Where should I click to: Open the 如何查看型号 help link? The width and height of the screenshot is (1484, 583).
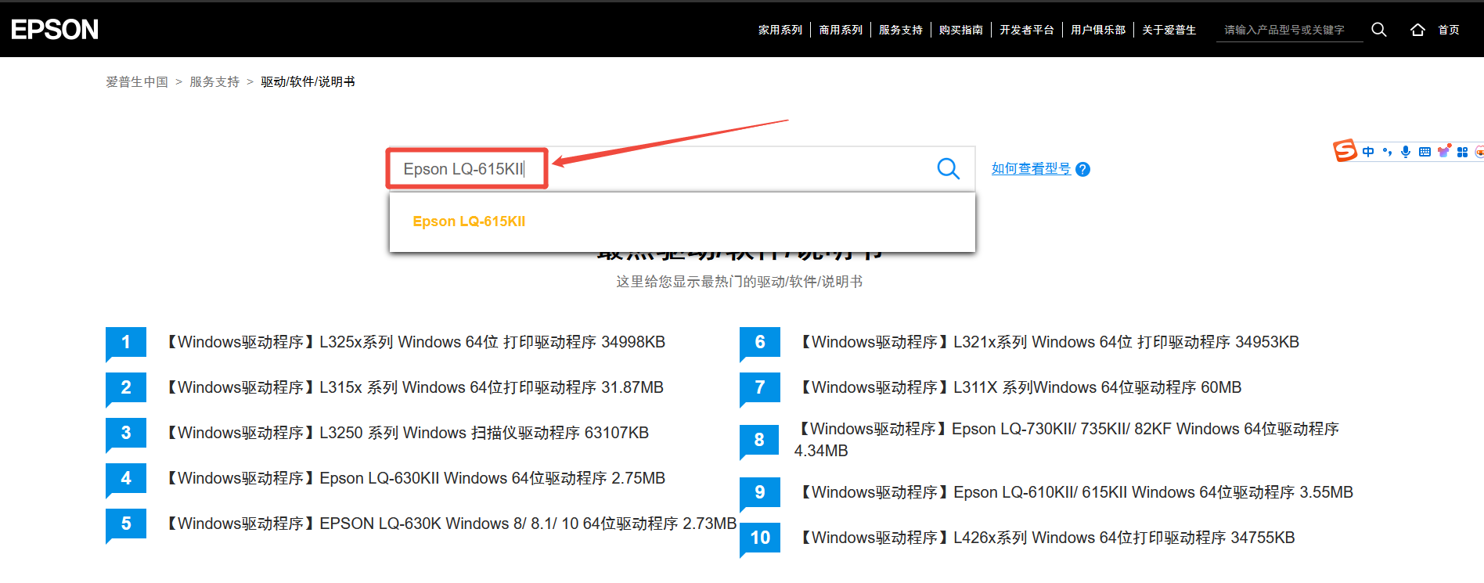1031,168
